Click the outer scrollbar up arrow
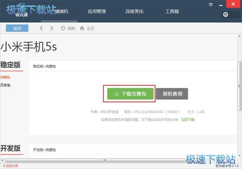The image size is (242, 169). [239, 36]
